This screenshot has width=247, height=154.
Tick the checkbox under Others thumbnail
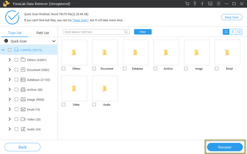(63, 69)
